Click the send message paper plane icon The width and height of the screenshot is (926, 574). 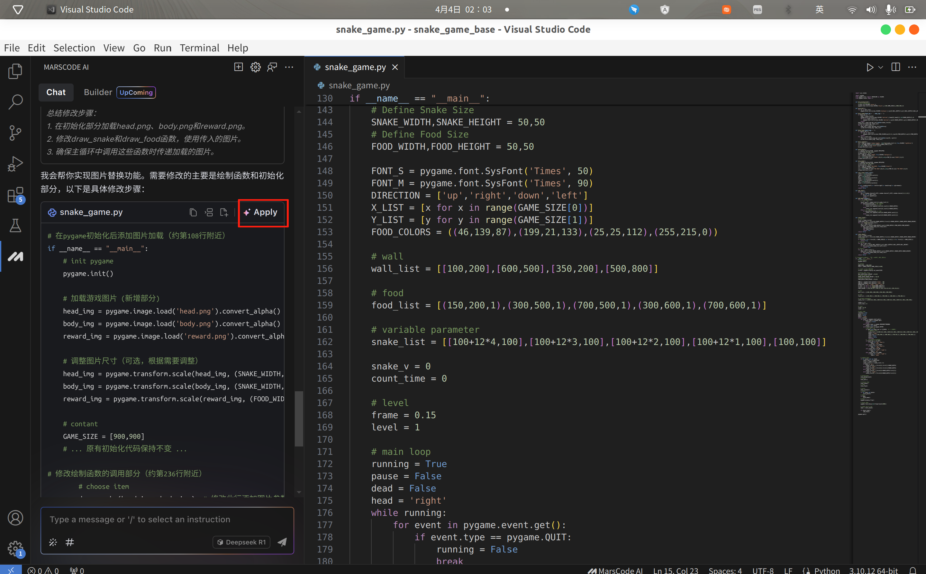coord(282,542)
